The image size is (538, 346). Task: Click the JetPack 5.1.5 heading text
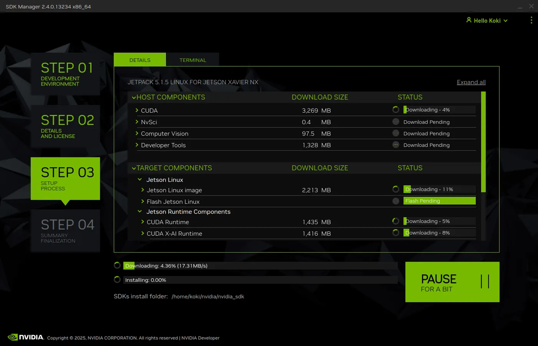click(x=193, y=82)
